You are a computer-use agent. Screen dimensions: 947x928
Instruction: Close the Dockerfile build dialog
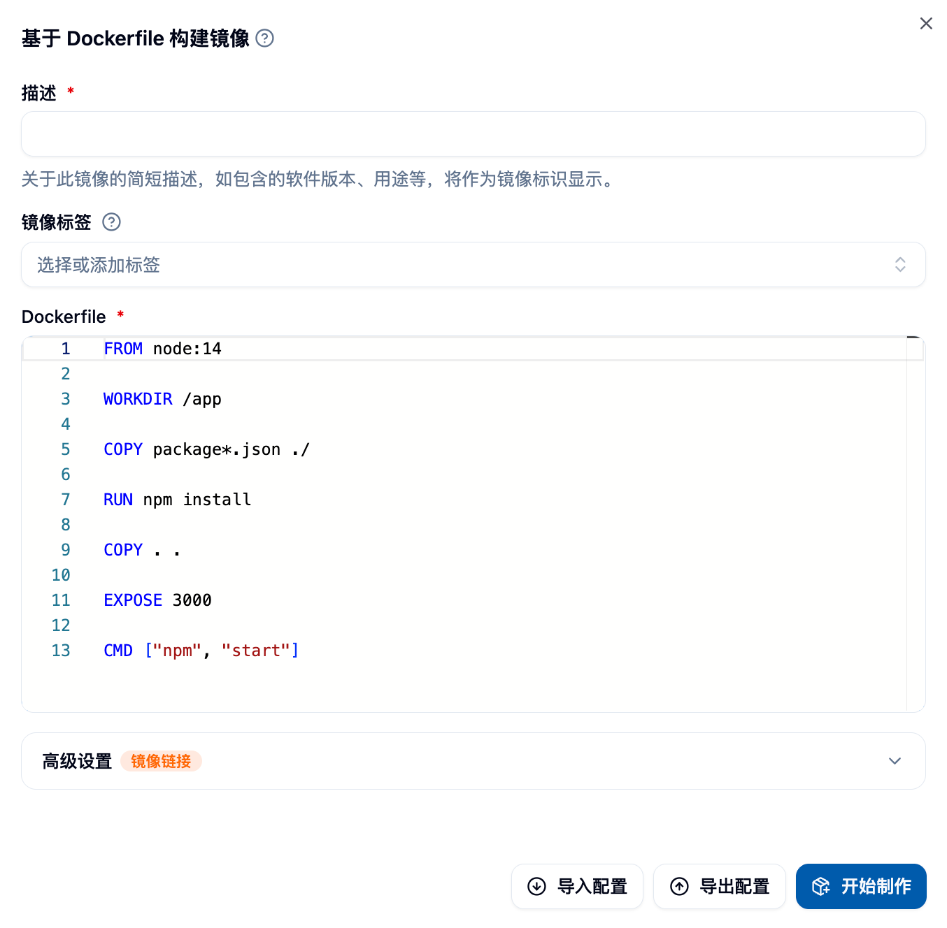(x=926, y=24)
